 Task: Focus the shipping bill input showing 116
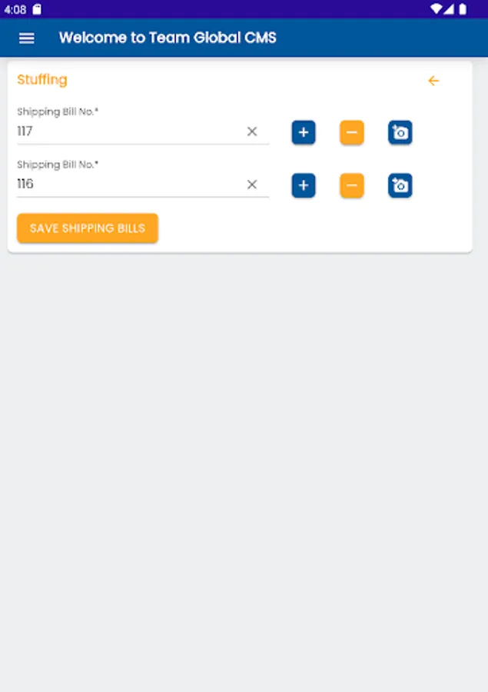click(x=127, y=185)
